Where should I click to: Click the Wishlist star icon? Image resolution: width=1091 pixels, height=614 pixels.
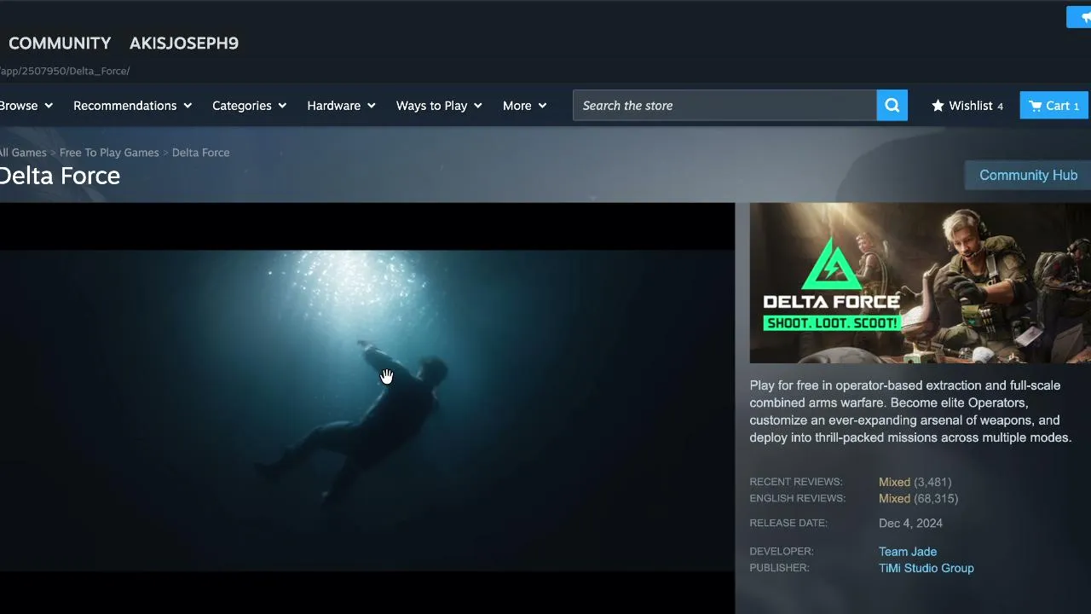pyautogui.click(x=938, y=106)
